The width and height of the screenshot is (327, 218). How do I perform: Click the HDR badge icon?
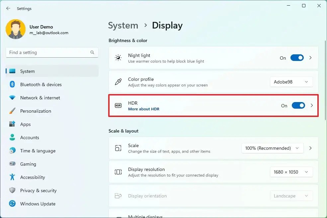[x=118, y=105]
